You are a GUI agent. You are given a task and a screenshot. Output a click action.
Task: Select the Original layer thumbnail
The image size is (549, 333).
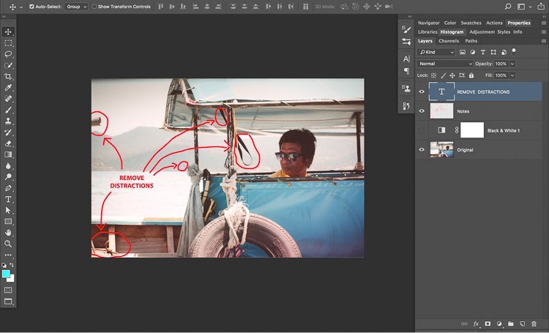coord(441,149)
